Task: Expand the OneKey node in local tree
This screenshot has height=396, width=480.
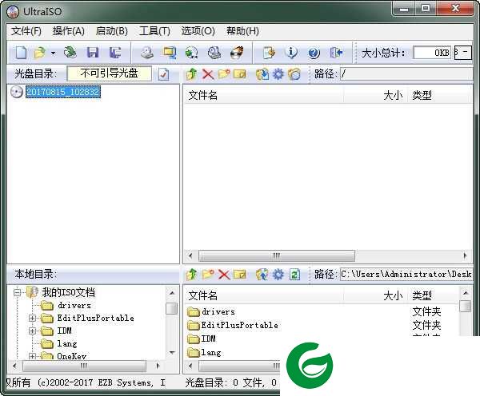Action: point(32,356)
